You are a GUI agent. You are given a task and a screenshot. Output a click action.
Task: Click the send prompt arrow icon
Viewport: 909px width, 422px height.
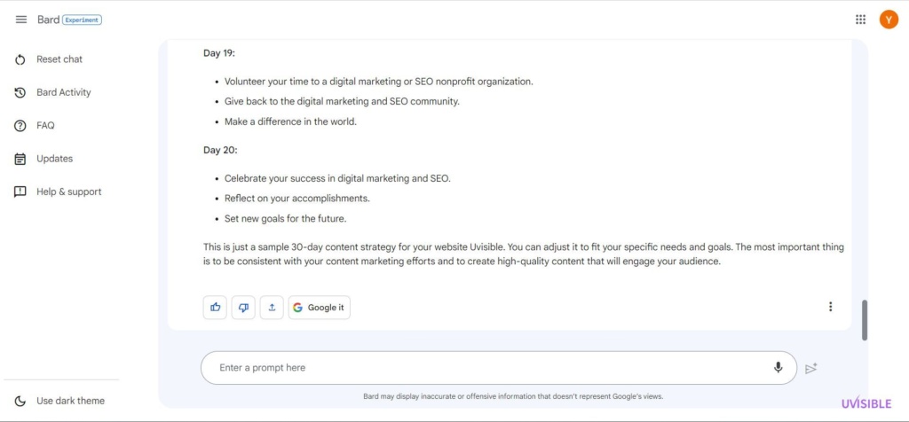click(x=811, y=368)
